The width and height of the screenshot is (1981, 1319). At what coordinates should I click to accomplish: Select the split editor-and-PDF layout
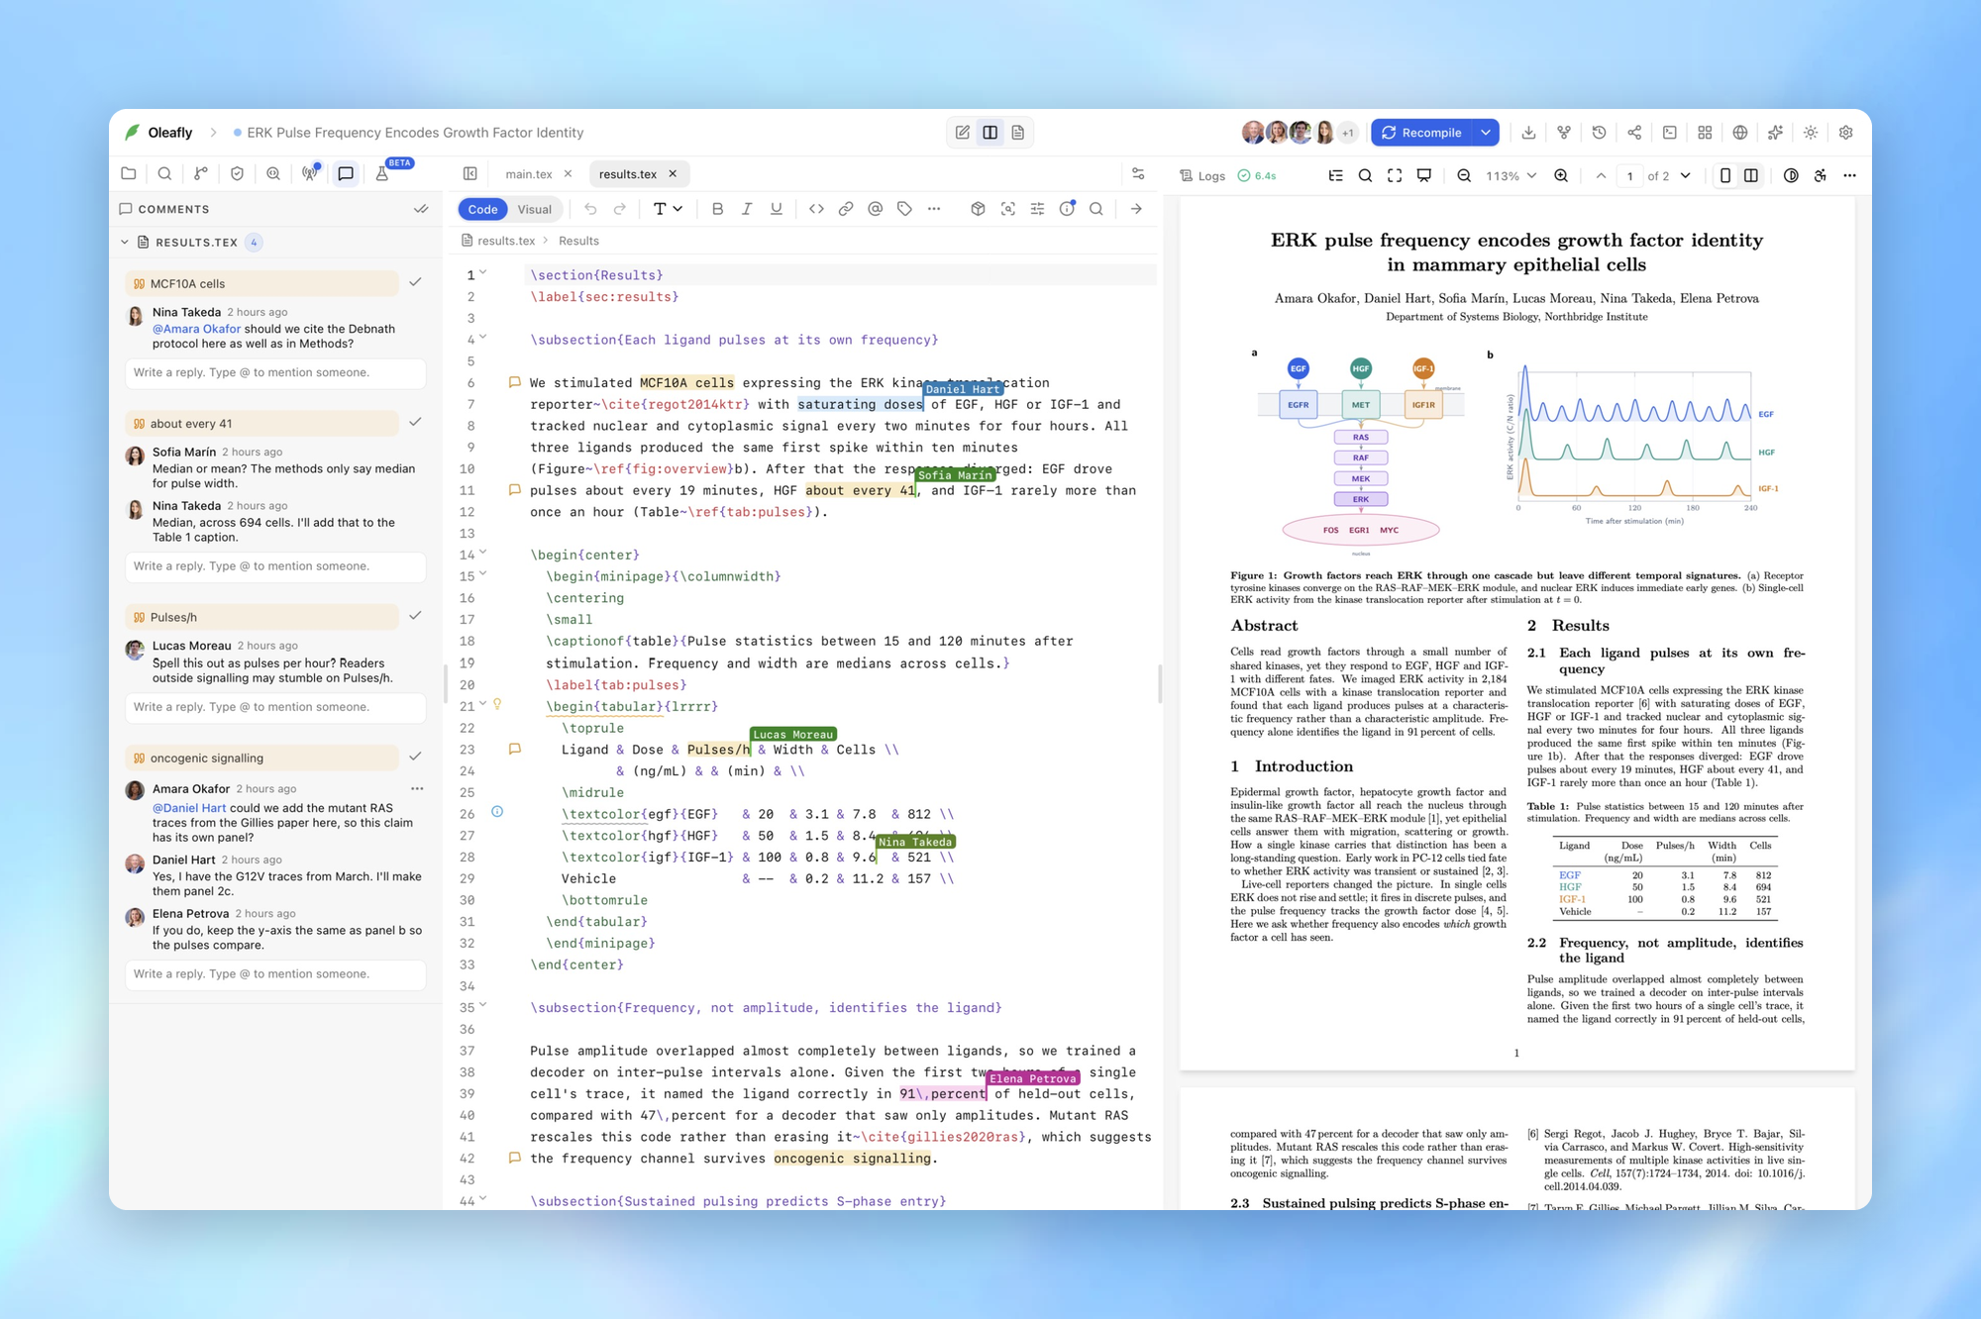[990, 133]
